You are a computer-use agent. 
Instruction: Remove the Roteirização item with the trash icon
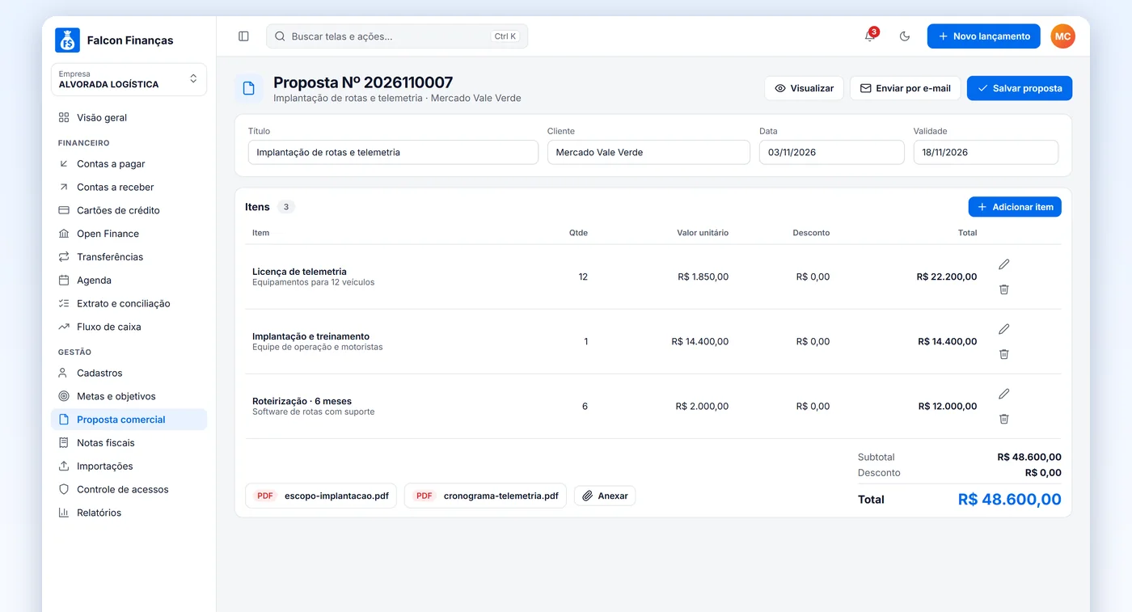pyautogui.click(x=1003, y=419)
